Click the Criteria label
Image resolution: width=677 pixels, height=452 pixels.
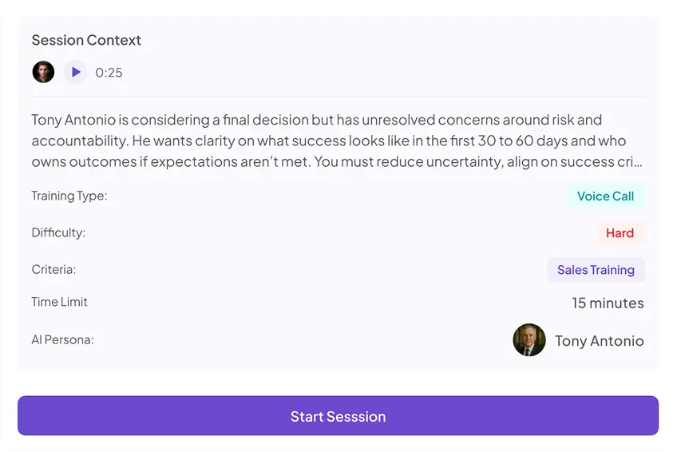[x=53, y=269]
